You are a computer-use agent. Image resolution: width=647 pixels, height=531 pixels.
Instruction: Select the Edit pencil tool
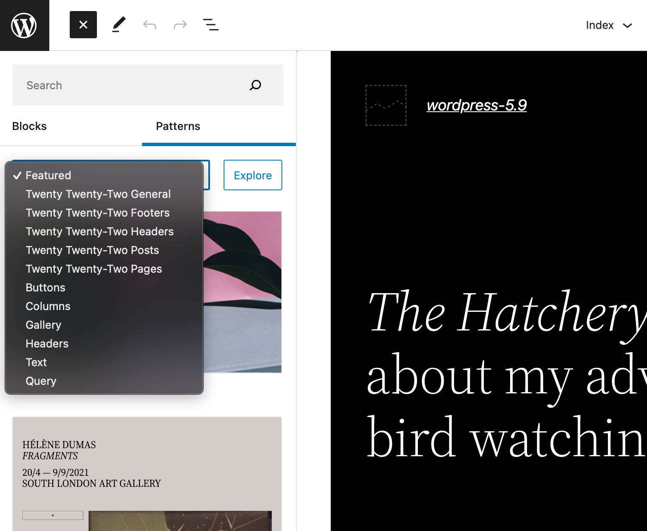point(119,25)
